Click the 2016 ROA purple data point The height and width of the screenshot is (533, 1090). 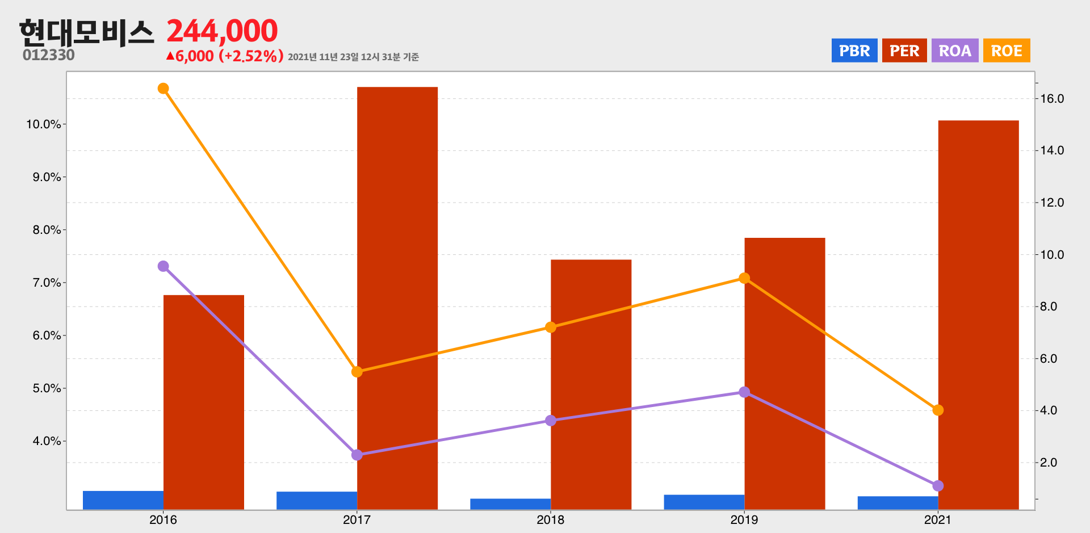click(x=163, y=266)
